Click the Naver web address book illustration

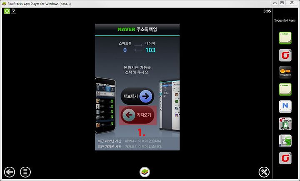pyautogui.click(x=170, y=105)
